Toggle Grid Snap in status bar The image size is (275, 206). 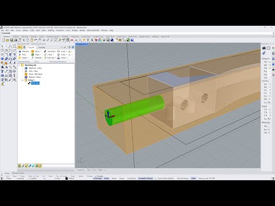click(97, 179)
